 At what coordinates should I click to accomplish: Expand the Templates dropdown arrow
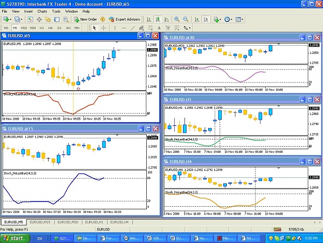(x=242, y=19)
